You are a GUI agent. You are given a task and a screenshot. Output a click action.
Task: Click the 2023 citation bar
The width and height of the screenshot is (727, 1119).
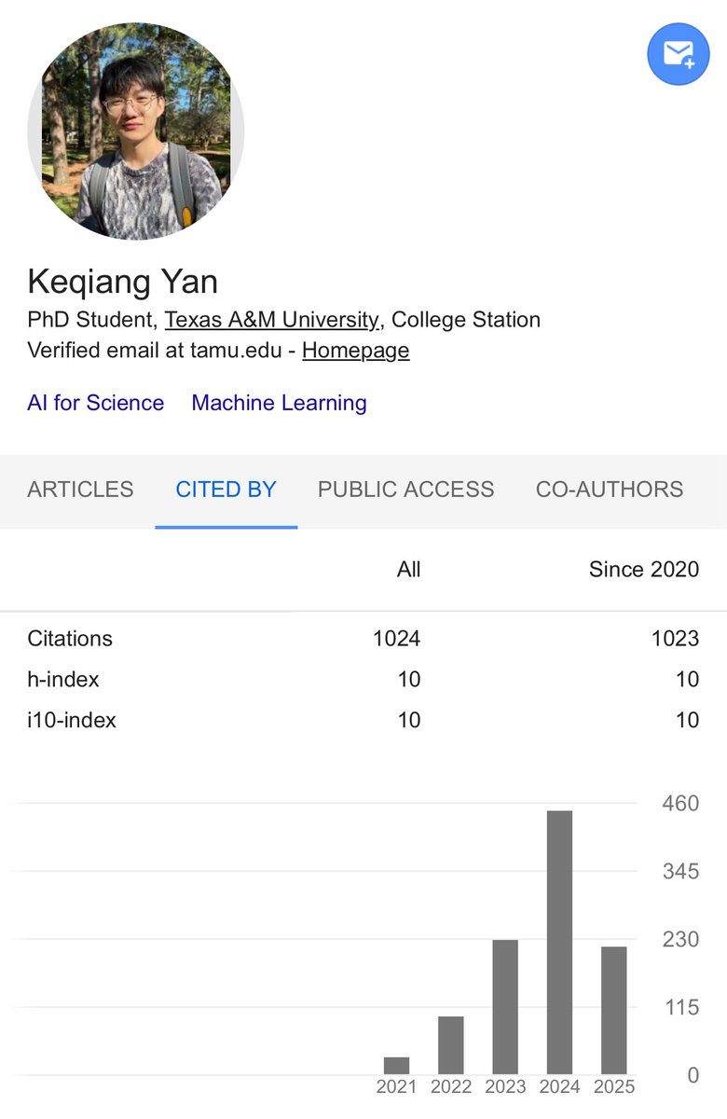pos(505,1007)
